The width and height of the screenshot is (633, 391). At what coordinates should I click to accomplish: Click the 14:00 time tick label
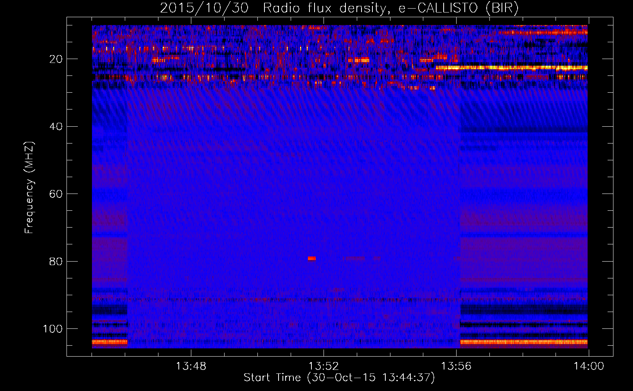coord(589,366)
